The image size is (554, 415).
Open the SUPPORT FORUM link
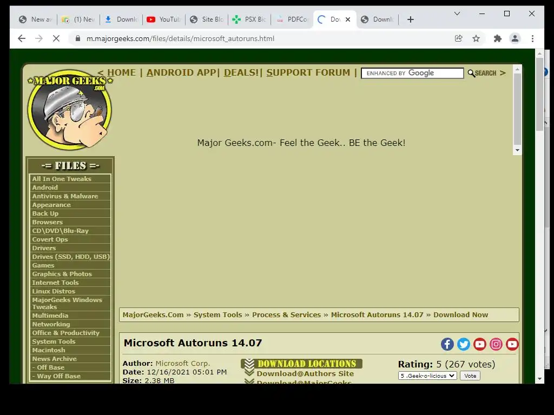308,72
